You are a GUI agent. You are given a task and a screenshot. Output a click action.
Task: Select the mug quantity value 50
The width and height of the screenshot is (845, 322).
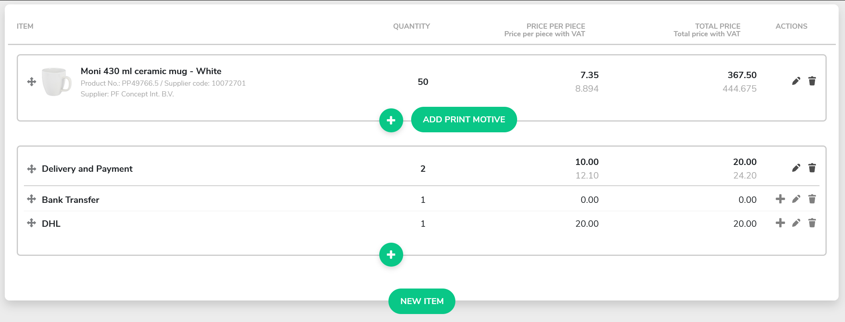(423, 82)
